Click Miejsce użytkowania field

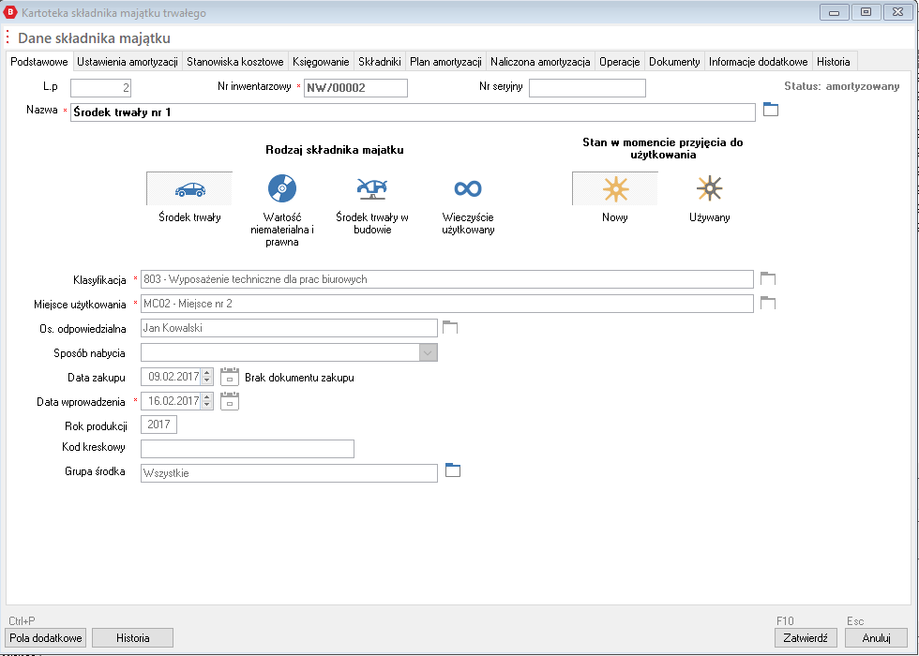(447, 304)
